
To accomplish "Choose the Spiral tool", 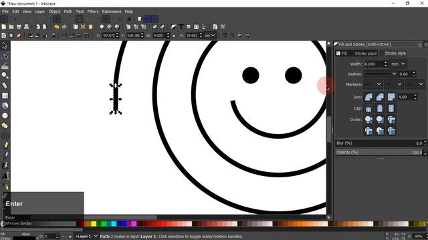I will (x=5, y=135).
